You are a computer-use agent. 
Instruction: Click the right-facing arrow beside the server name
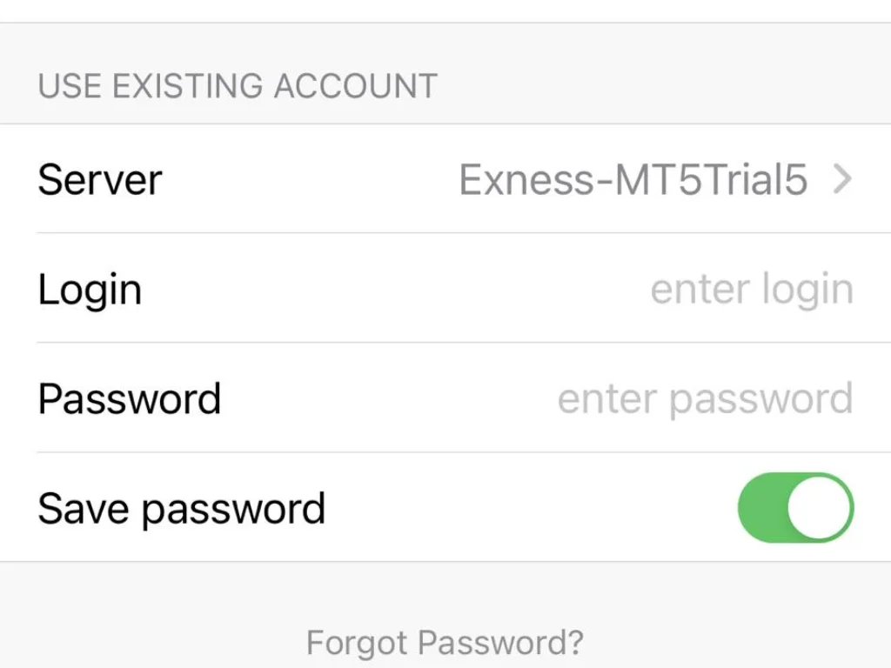click(x=841, y=180)
